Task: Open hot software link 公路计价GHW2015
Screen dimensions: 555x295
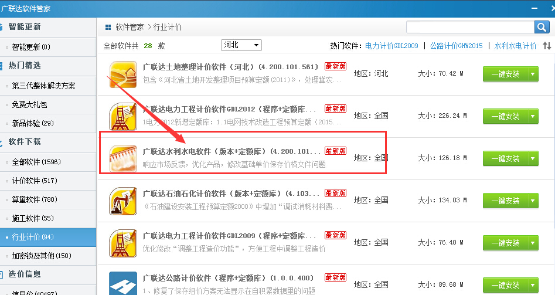Action: pyautogui.click(x=456, y=46)
